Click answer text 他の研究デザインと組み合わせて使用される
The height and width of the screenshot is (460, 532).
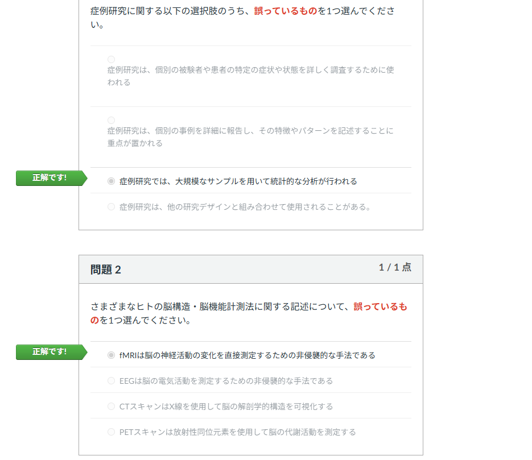246,207
